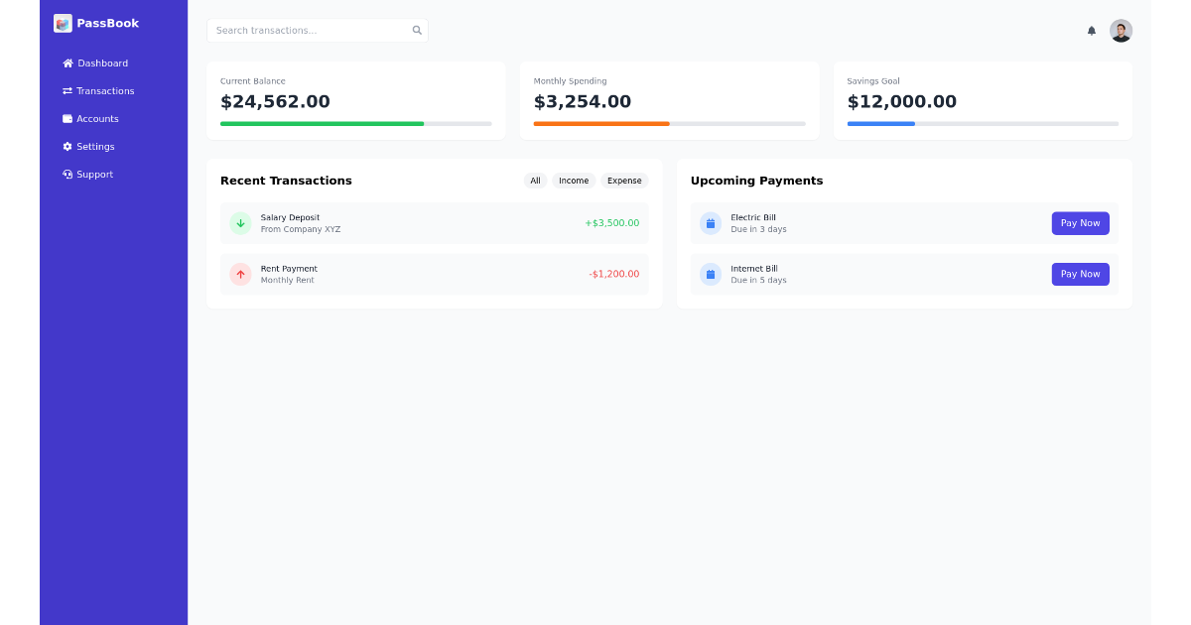The height and width of the screenshot is (625, 1191).
Task: Click the Settings gear icon
Action: coord(66,146)
